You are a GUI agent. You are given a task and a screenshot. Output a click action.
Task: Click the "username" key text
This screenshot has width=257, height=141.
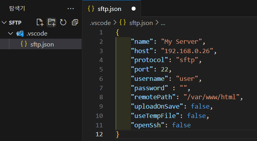point(149,79)
